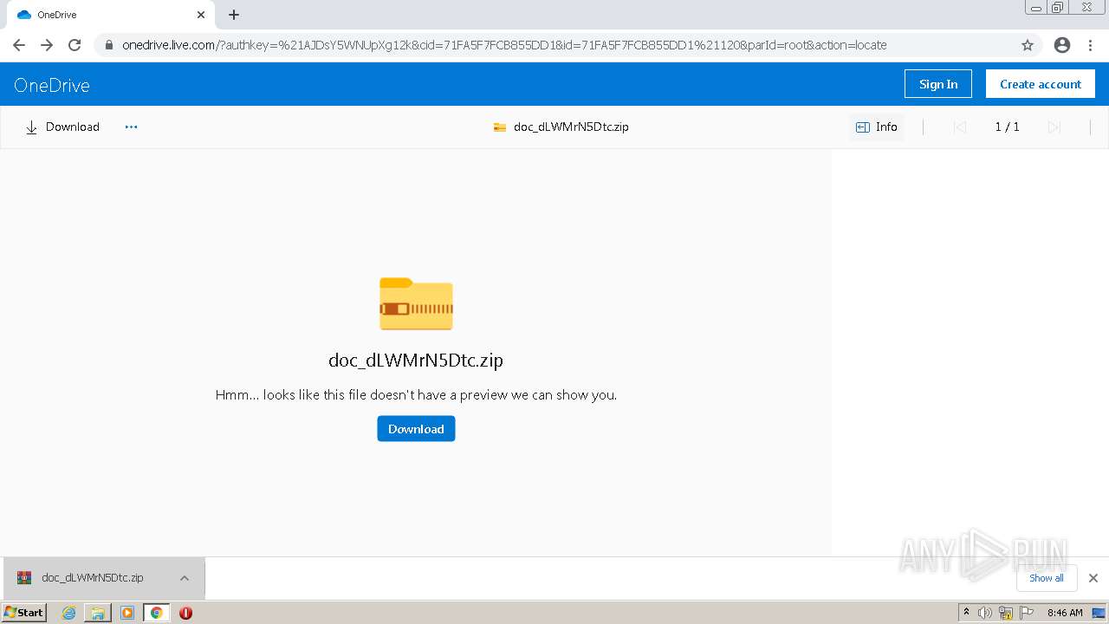Open the Windows Start menu
The width and height of the screenshot is (1109, 624).
point(24,613)
